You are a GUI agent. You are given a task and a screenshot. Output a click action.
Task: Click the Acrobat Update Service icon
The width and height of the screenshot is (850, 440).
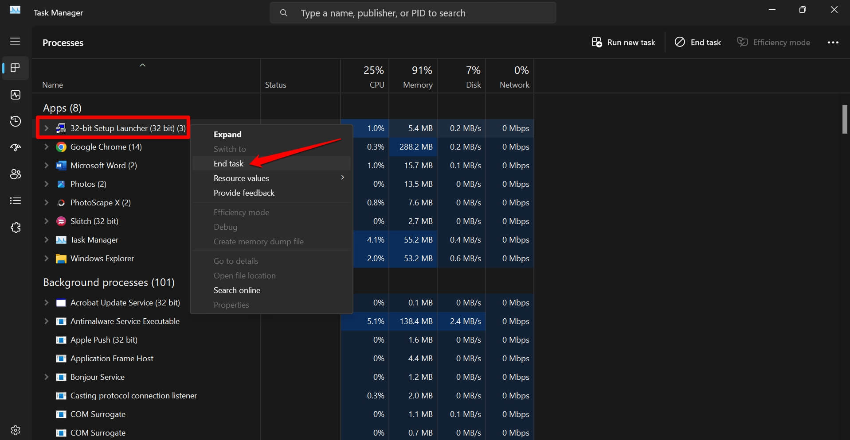tap(61, 303)
